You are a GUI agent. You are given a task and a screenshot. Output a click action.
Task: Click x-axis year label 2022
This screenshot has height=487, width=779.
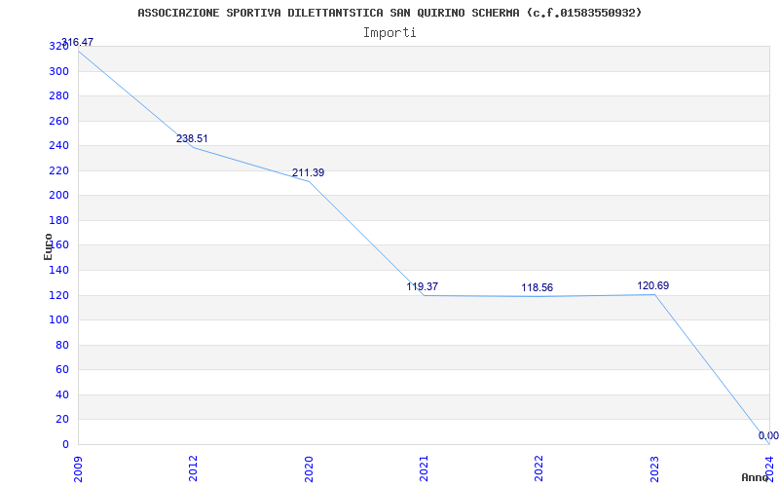pos(539,468)
